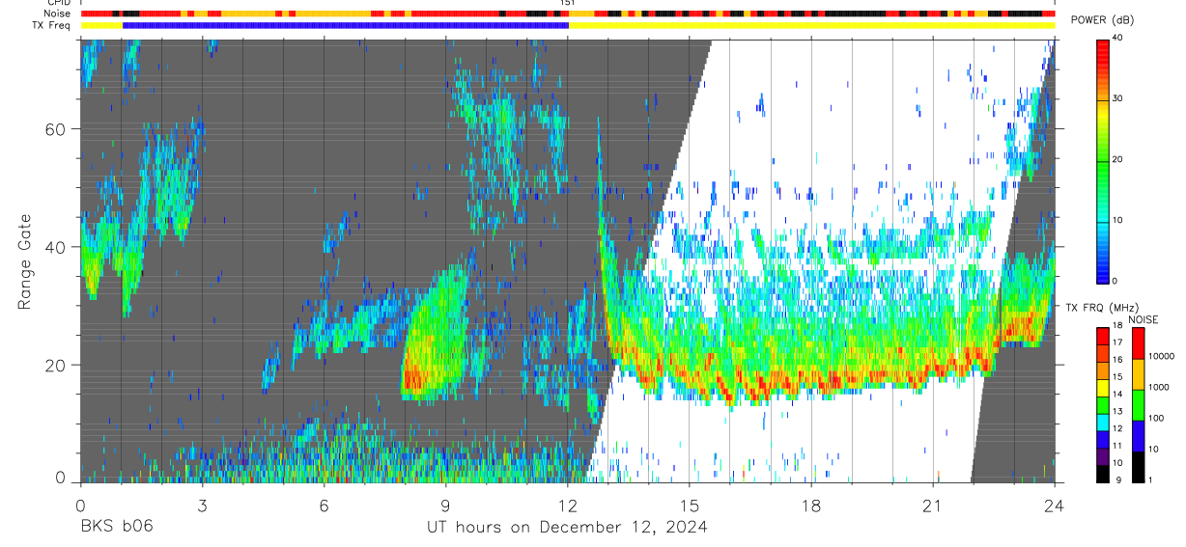
Task: Click the '1' value on the NOISE scale
Action: [x=1150, y=479]
